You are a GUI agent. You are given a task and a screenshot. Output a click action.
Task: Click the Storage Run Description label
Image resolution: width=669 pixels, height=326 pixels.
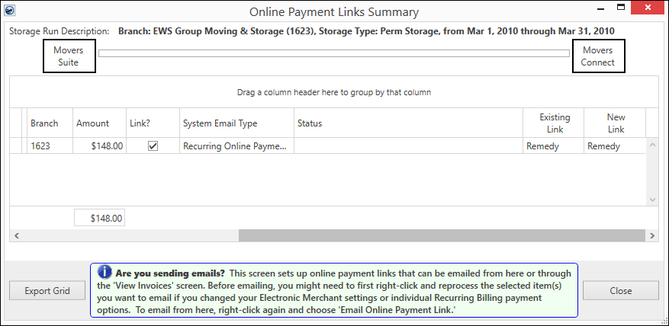[60, 31]
